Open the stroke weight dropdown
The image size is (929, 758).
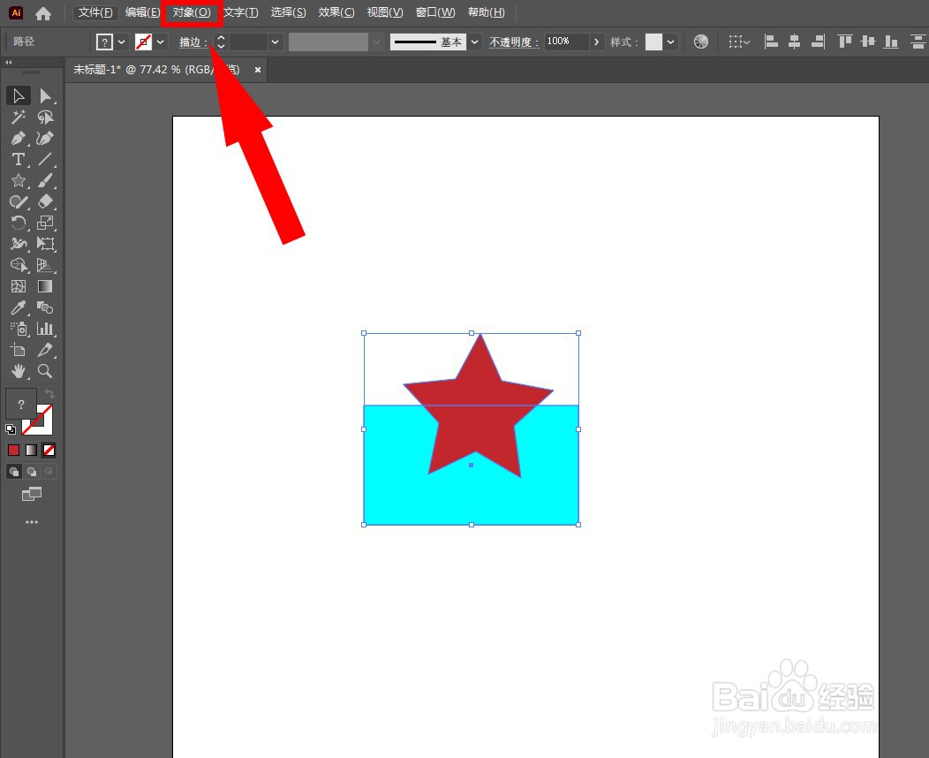pos(275,42)
